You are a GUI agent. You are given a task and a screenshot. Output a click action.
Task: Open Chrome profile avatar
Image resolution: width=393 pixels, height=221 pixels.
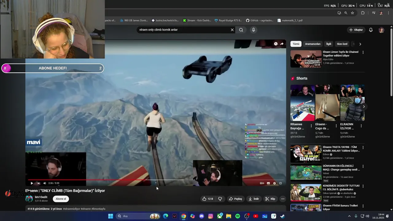tap(381, 13)
